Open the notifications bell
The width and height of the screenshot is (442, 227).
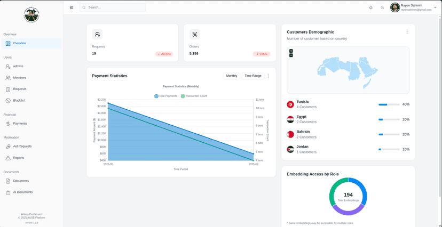(371, 7)
